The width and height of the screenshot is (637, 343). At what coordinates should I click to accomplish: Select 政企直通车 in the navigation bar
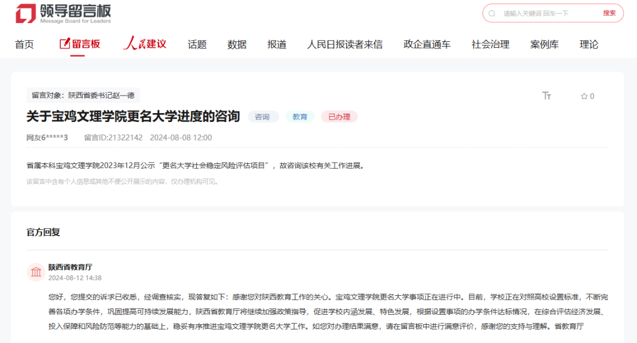[427, 44]
